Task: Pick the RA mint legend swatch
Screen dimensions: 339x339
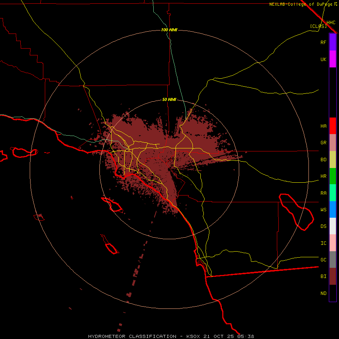Action: click(x=333, y=193)
